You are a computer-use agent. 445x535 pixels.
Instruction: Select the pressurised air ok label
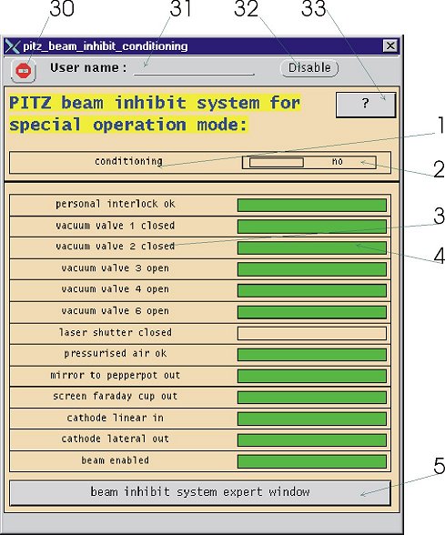(116, 353)
